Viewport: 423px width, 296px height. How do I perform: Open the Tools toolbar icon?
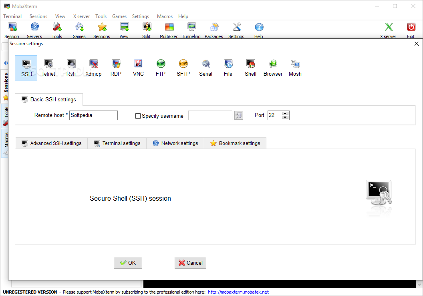click(56, 30)
